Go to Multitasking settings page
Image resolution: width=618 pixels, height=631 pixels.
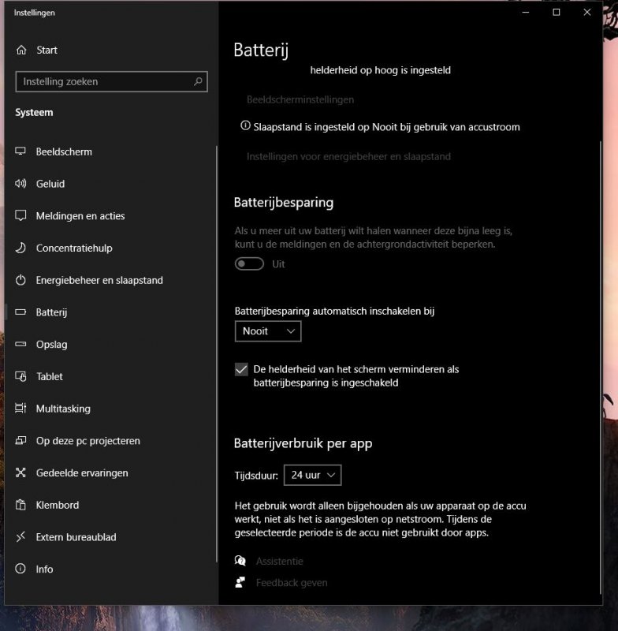[x=63, y=409]
